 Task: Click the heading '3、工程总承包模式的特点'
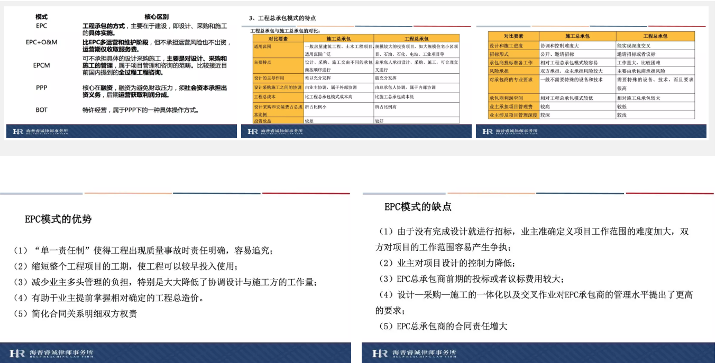tap(283, 18)
